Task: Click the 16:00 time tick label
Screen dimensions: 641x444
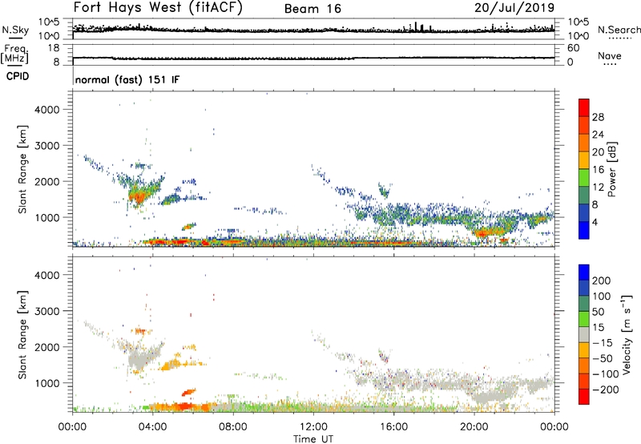Action: point(393,427)
